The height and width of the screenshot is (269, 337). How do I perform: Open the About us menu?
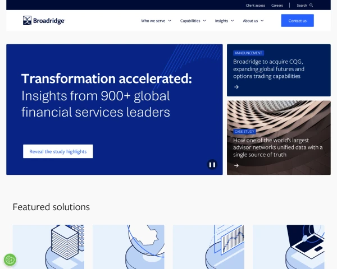(x=250, y=21)
